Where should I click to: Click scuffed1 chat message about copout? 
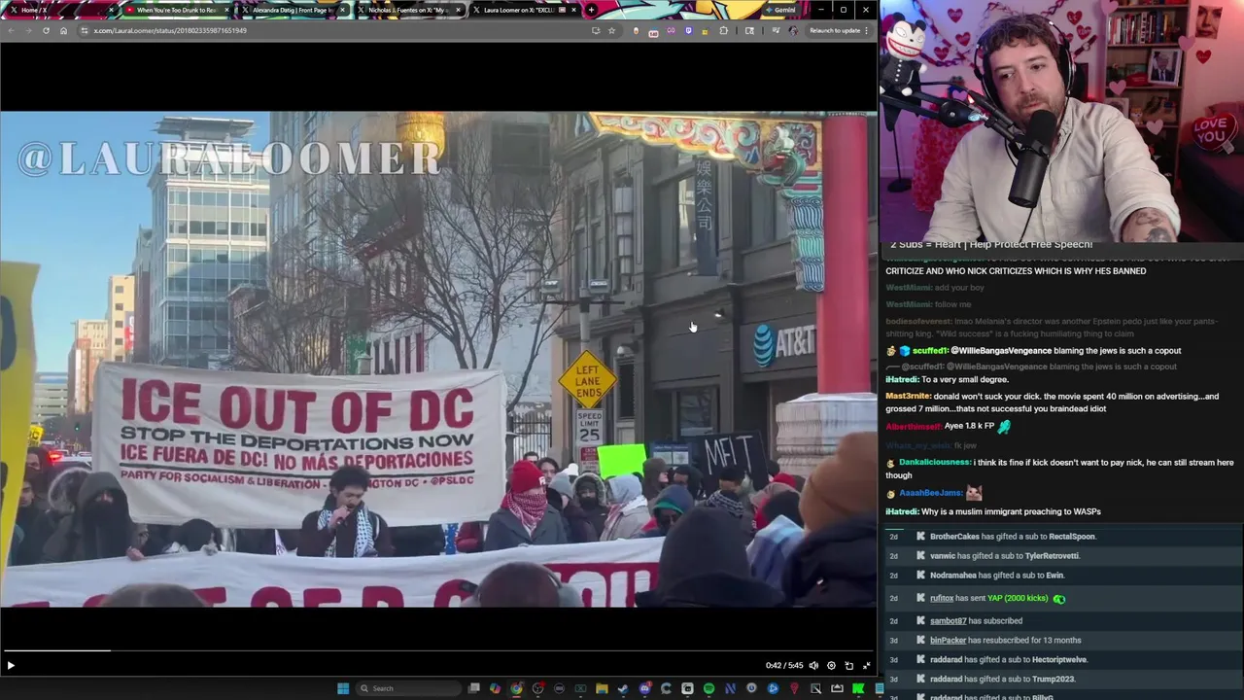[x=1034, y=350]
